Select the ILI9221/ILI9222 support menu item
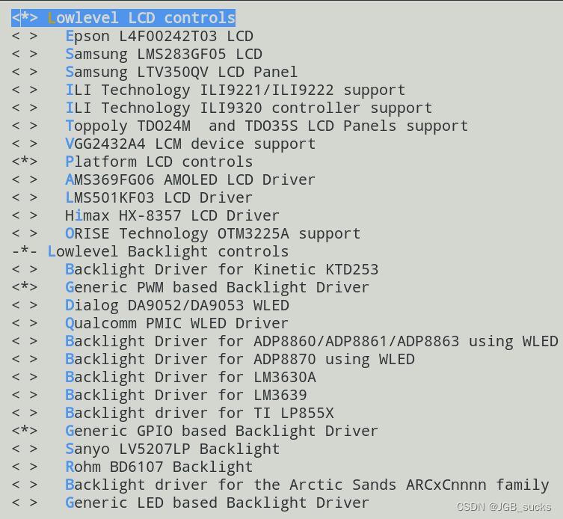 tap(235, 90)
